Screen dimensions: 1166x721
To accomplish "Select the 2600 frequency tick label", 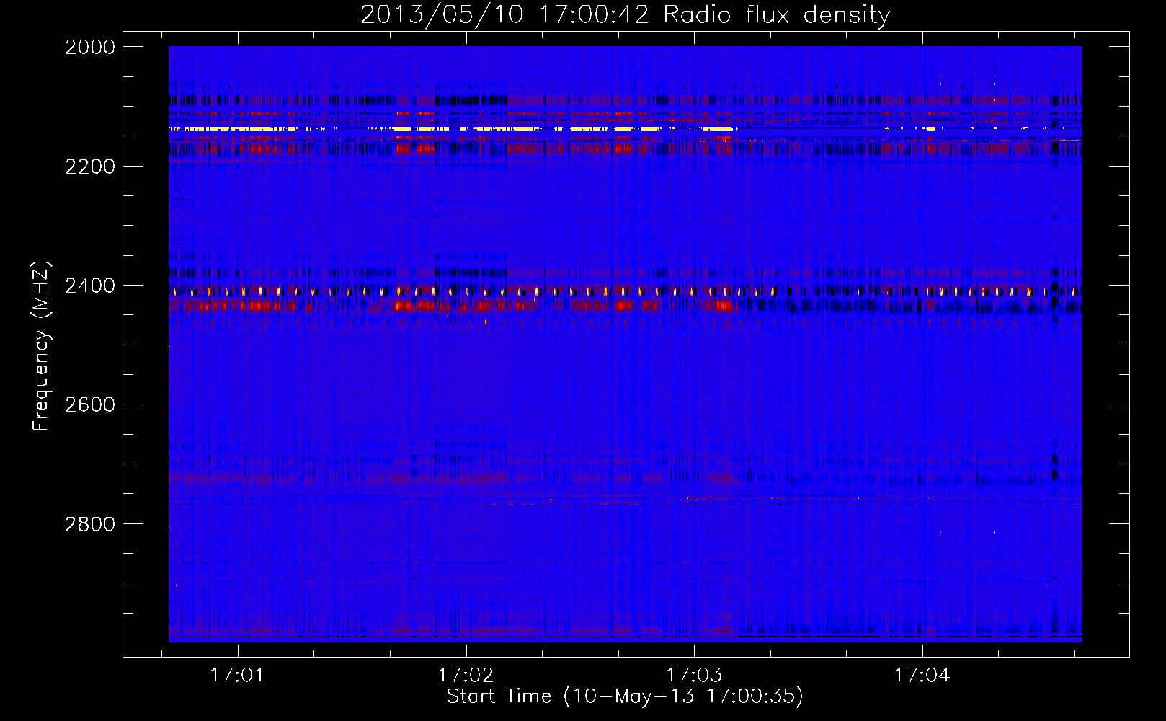I will (90, 404).
